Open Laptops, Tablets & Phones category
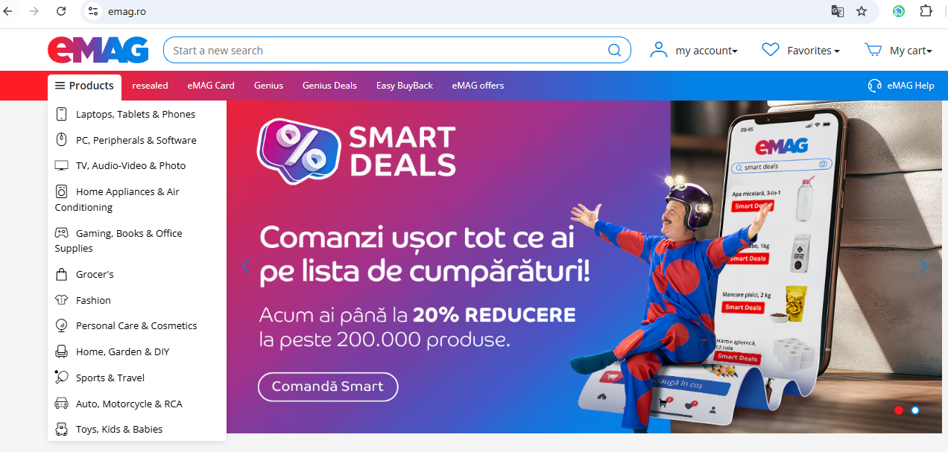This screenshot has height=452, width=948. coord(136,114)
